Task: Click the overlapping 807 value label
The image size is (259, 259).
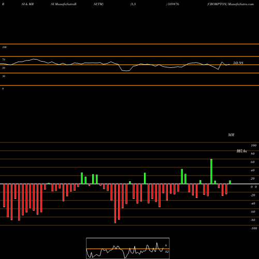Action: [x=241, y=151]
